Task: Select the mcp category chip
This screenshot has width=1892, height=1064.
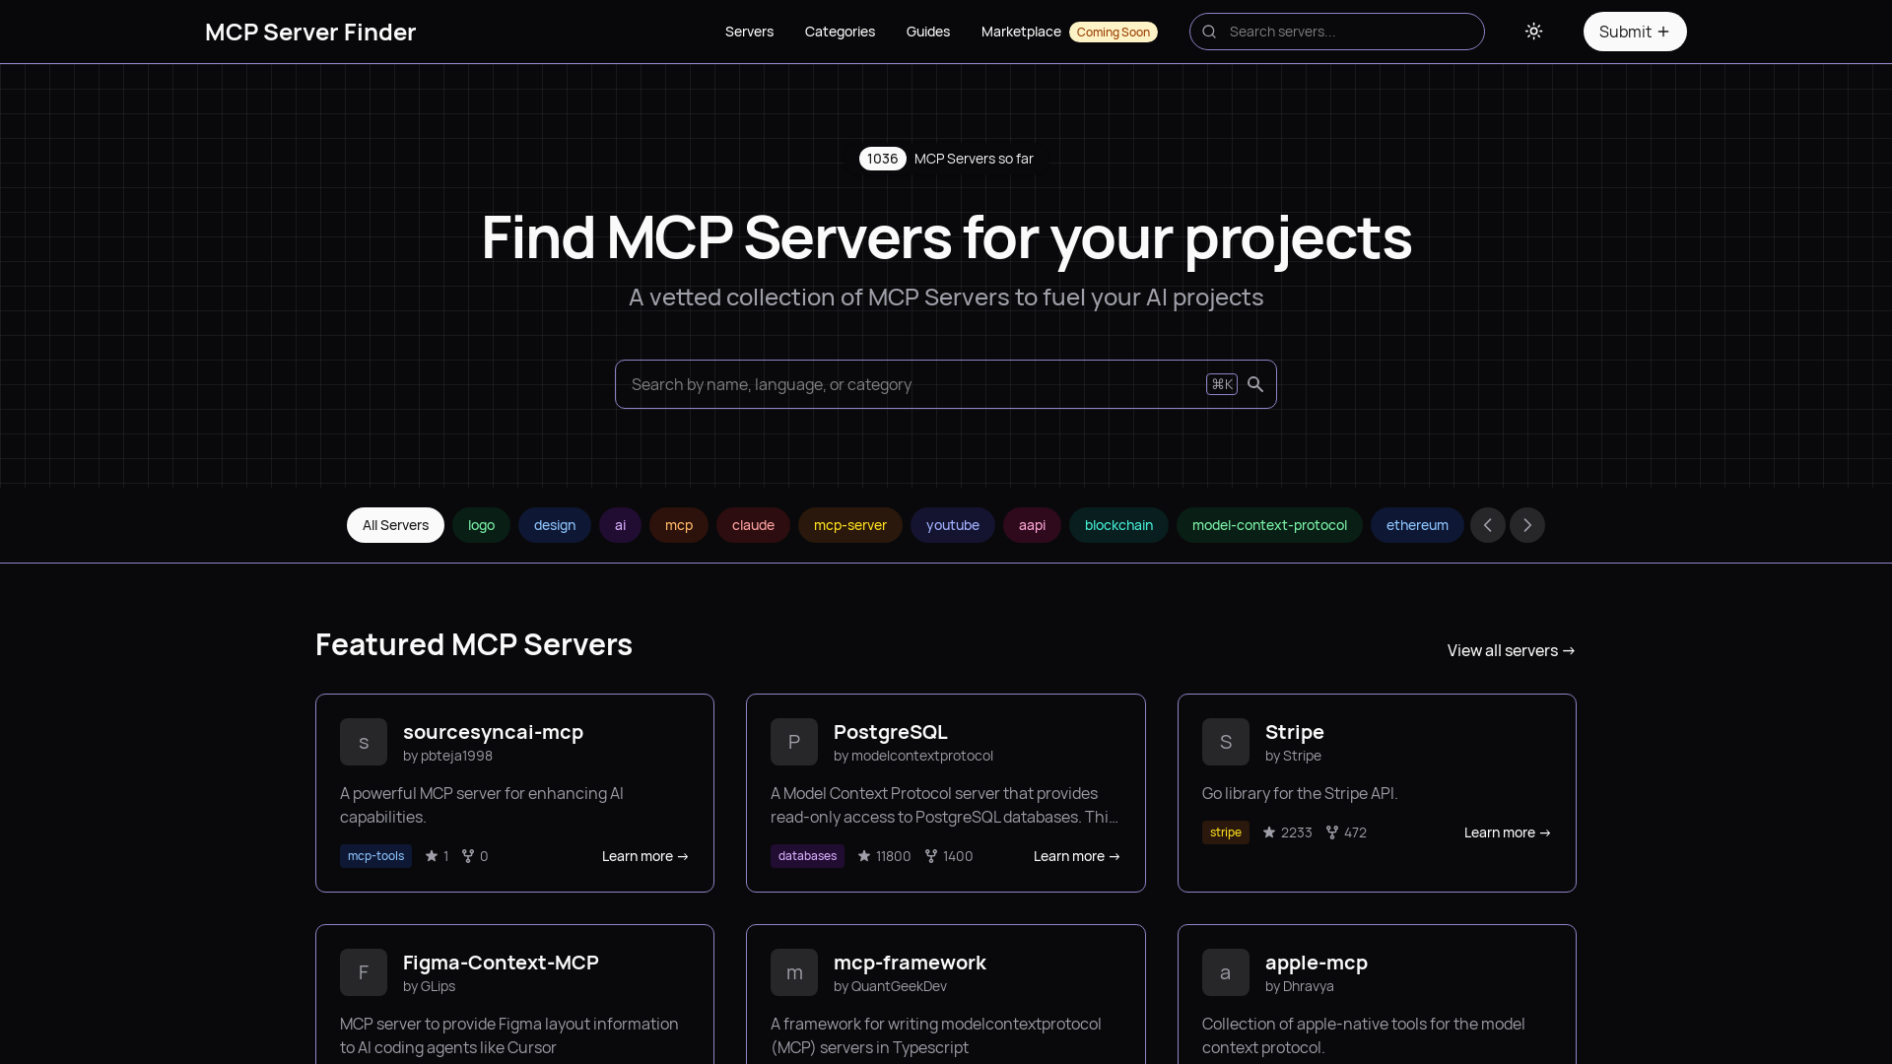Action: 679,525
